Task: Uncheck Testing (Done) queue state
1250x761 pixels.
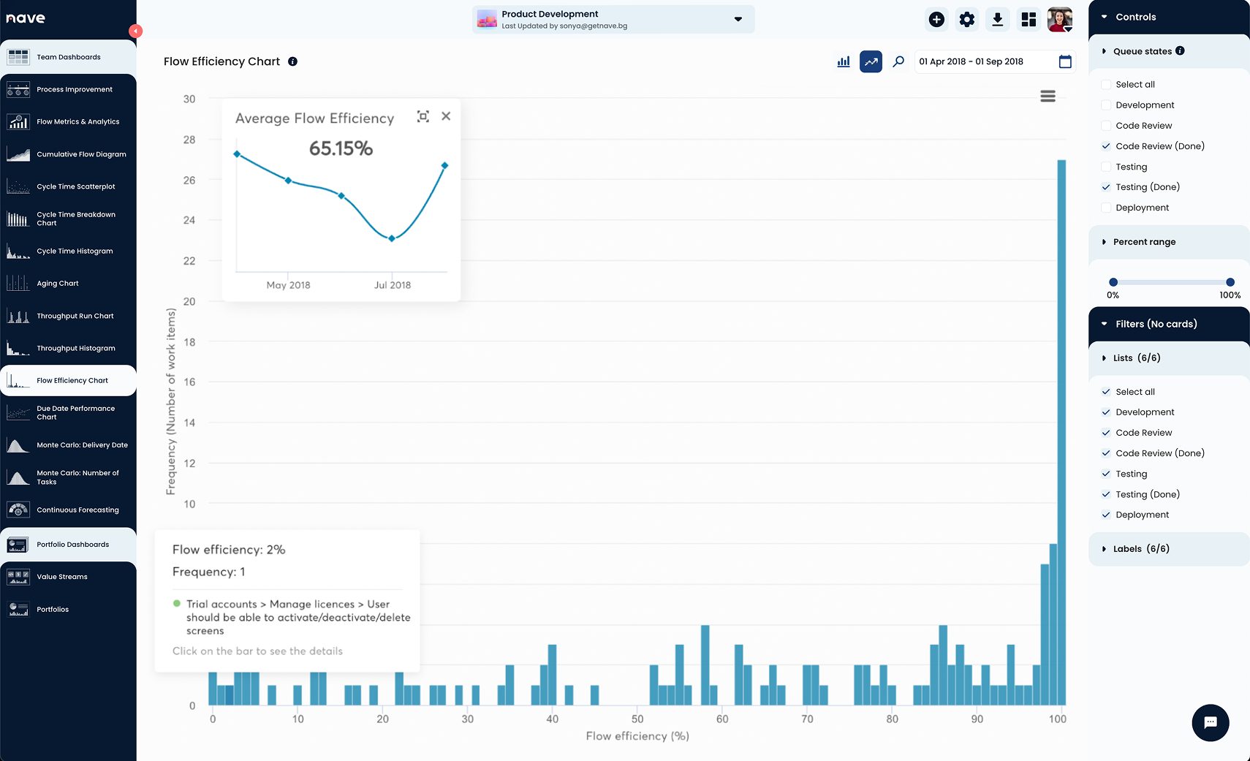Action: click(x=1106, y=187)
